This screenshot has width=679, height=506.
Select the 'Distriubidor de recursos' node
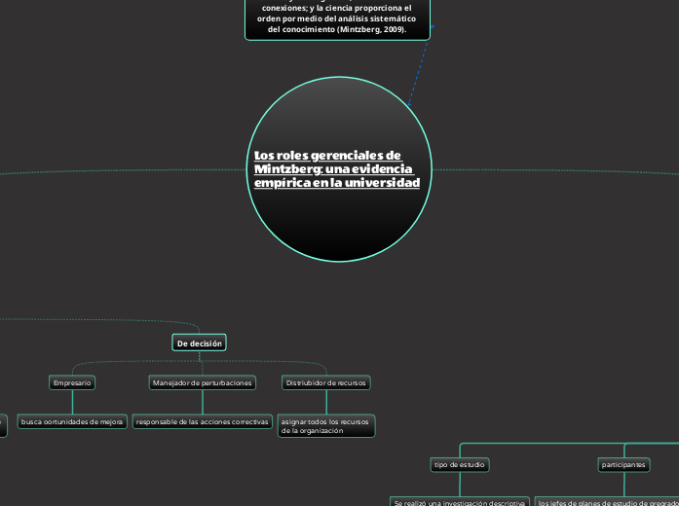click(x=325, y=382)
